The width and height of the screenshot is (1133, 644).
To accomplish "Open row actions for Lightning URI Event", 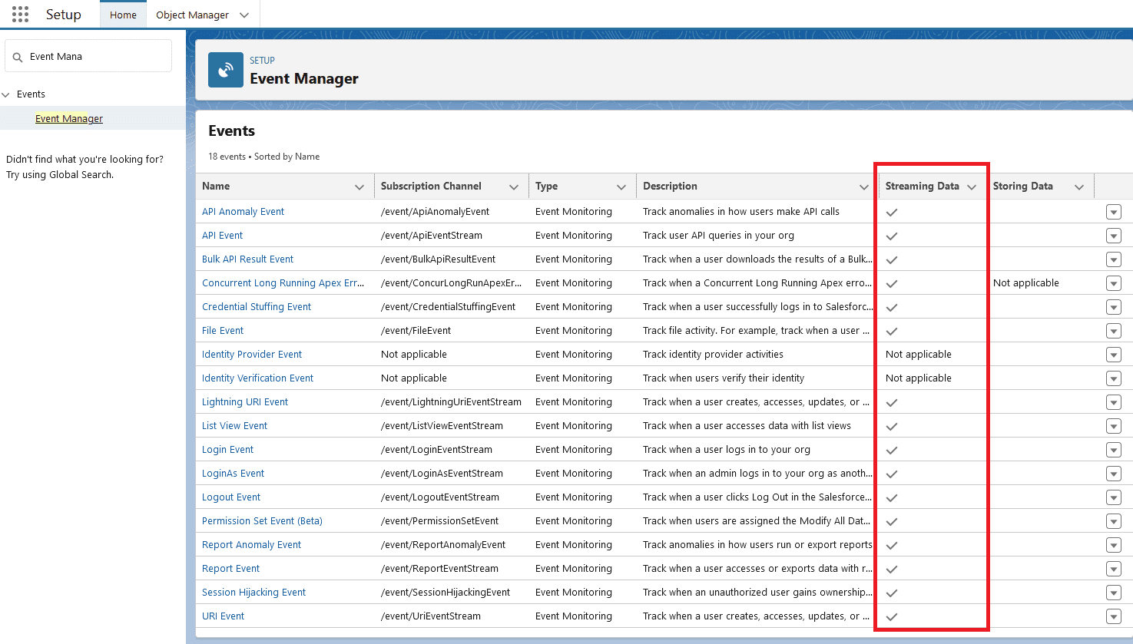I will (1114, 402).
